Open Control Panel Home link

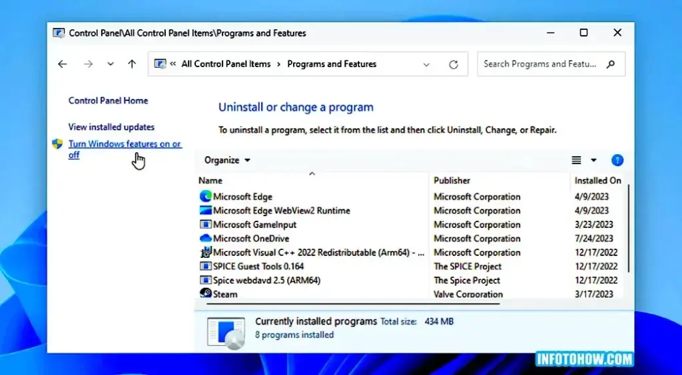[109, 100]
